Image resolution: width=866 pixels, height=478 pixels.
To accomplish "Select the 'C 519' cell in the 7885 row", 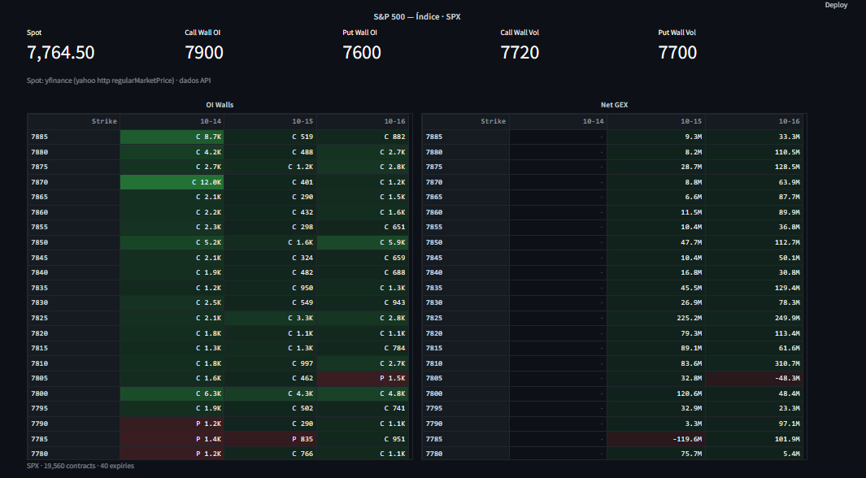I will click(x=270, y=137).
